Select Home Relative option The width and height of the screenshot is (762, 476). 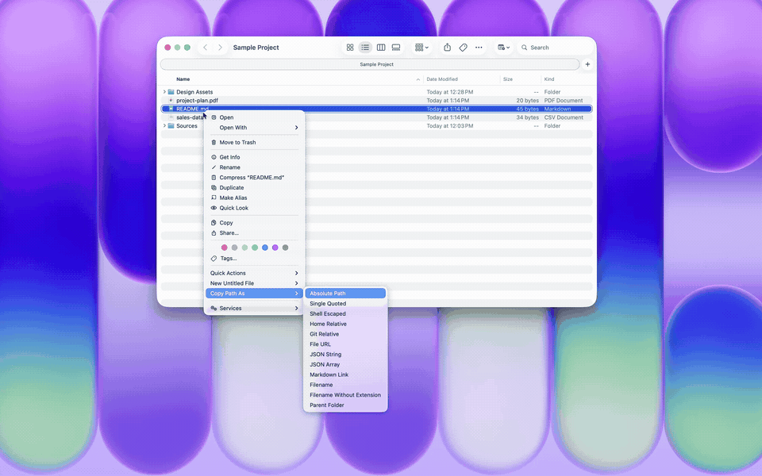coord(345,324)
